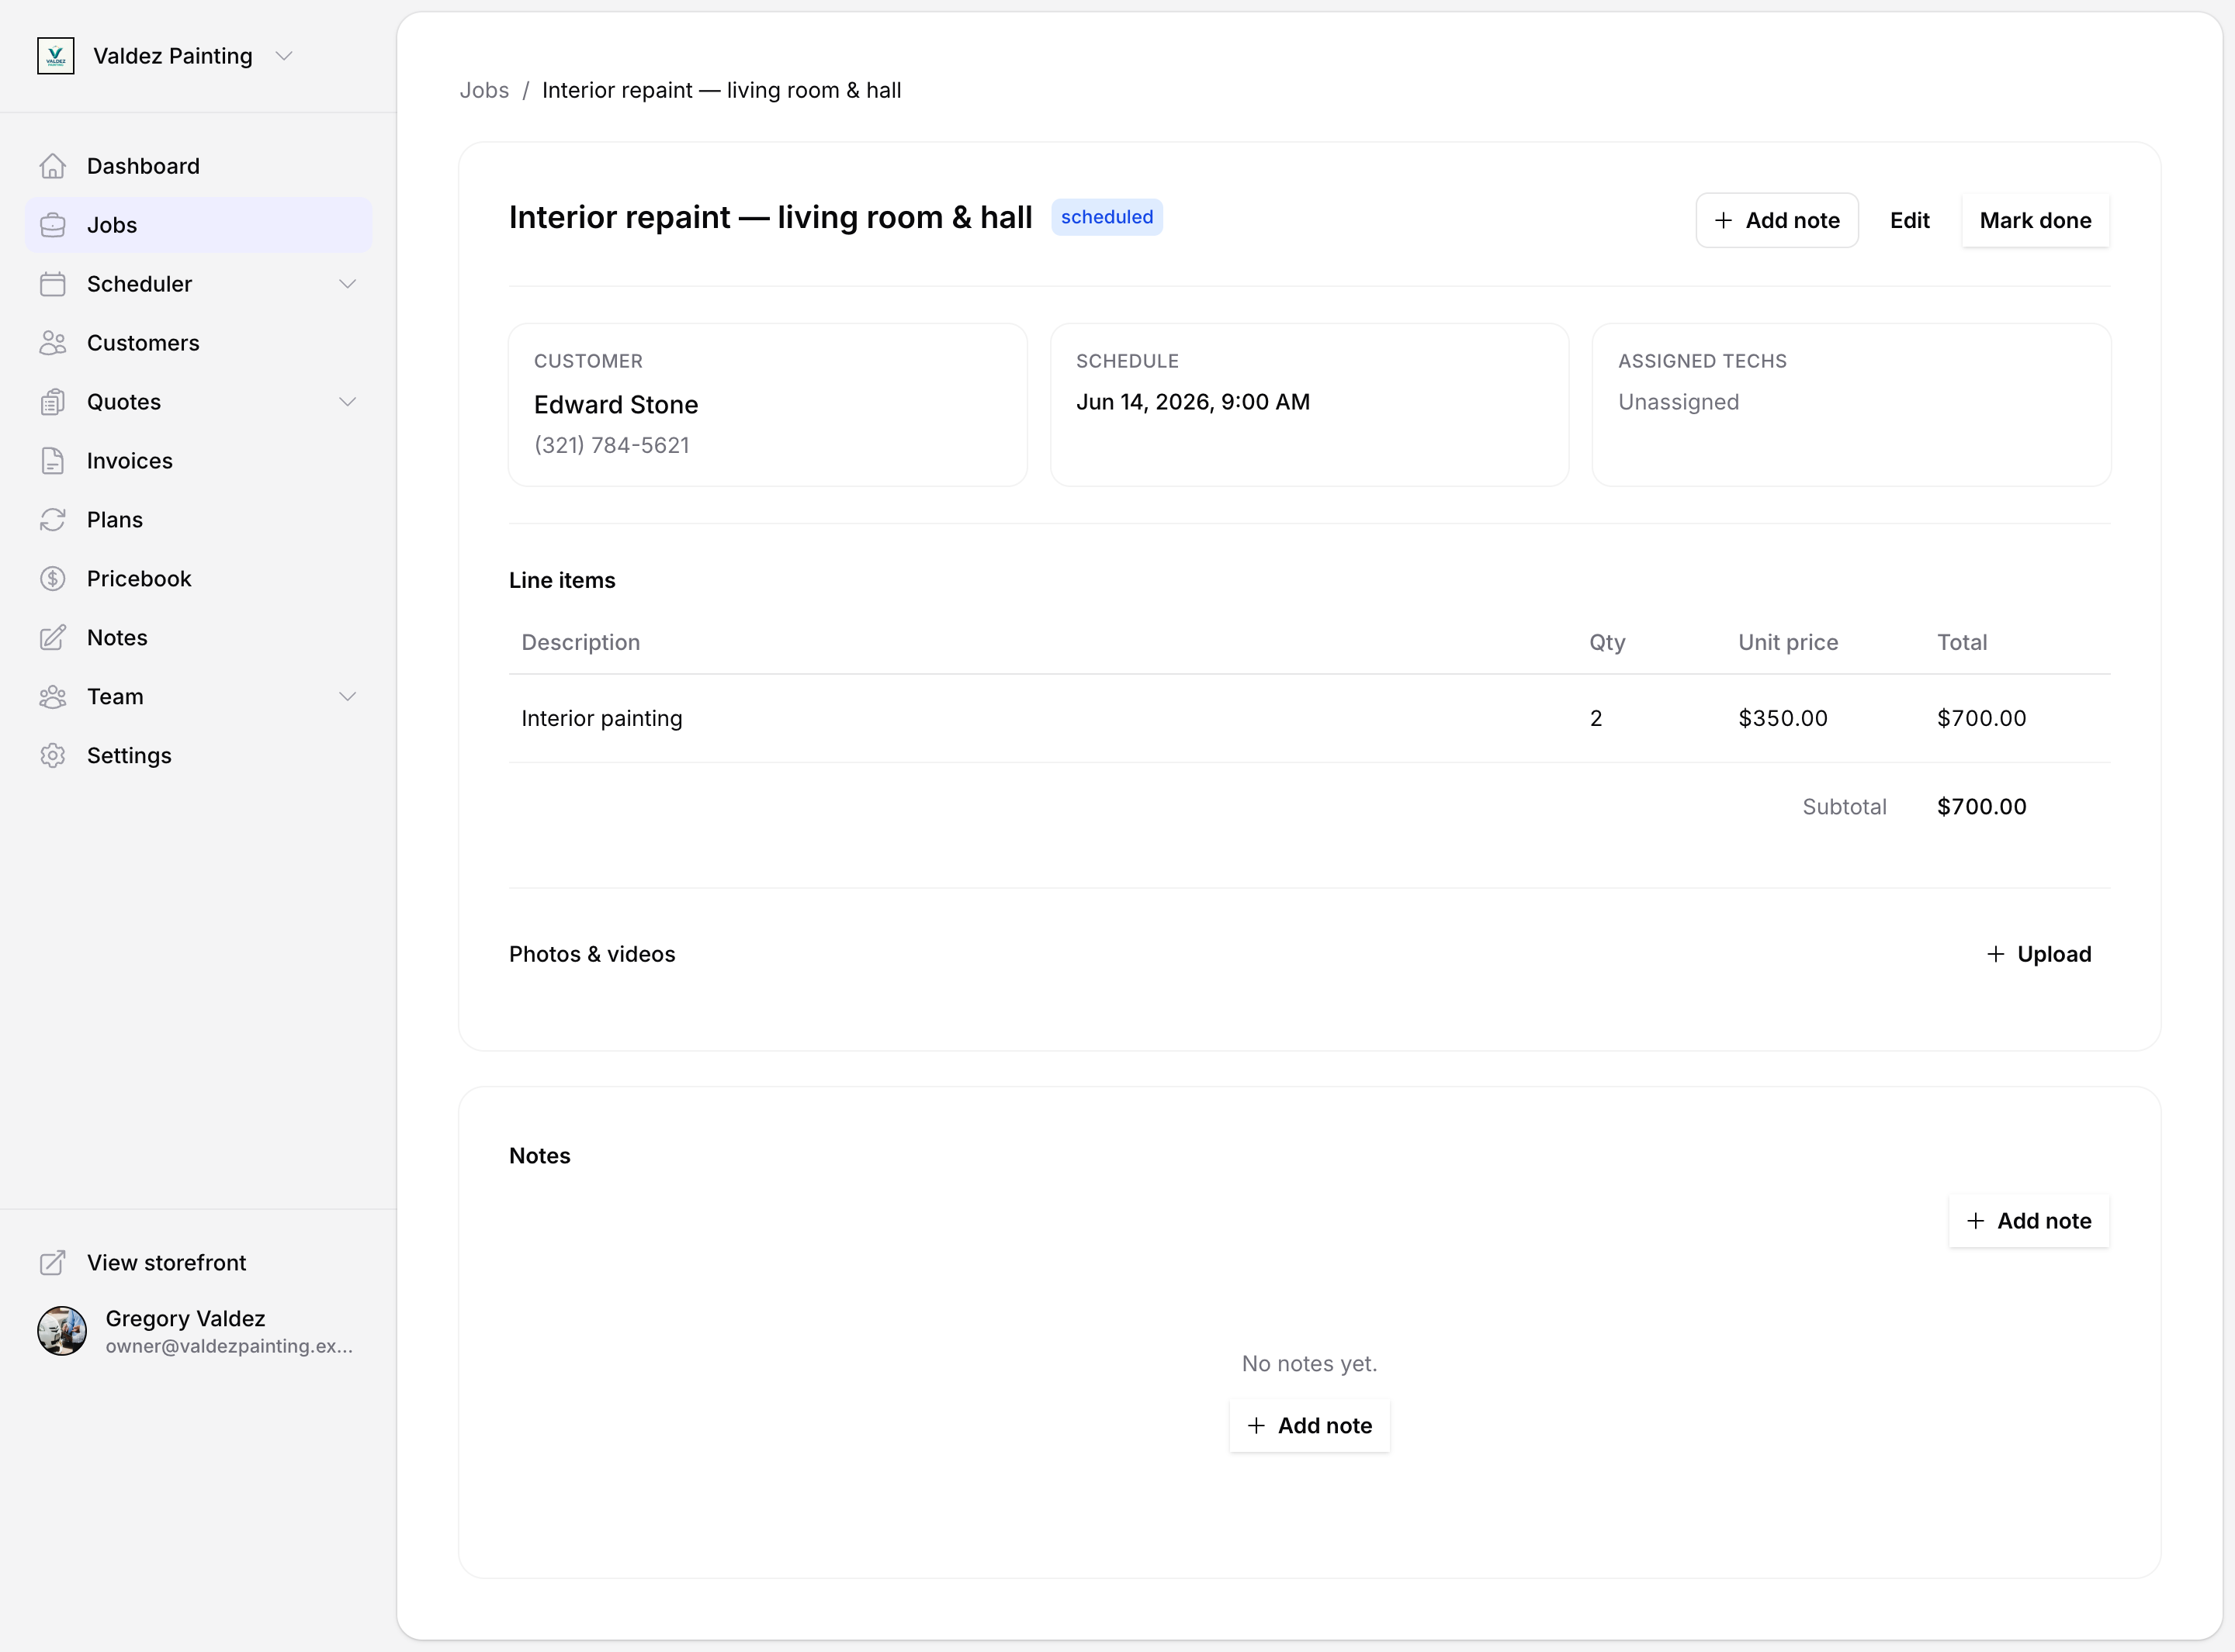Click the Quotes clipboard icon
2235x1652 pixels.
coord(53,402)
